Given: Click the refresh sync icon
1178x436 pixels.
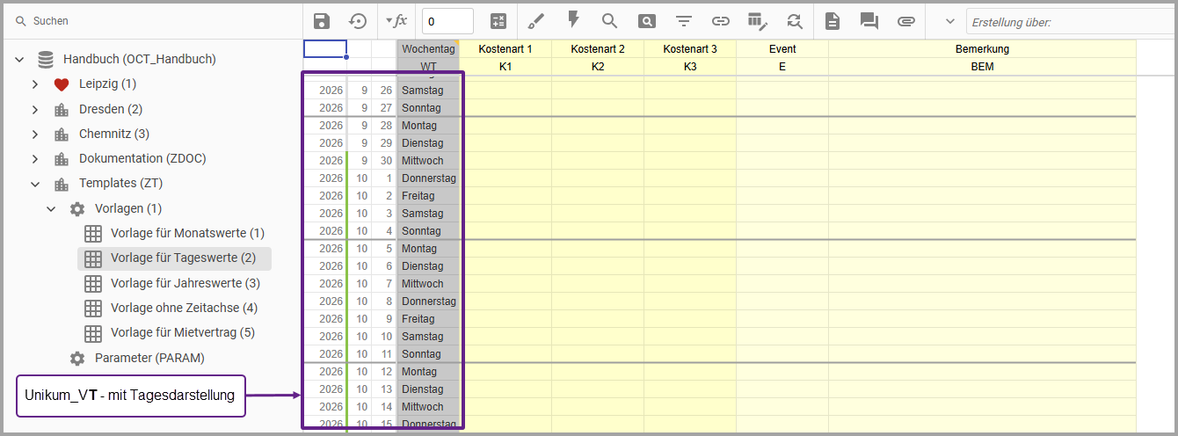Looking at the screenshot, I should pyautogui.click(x=795, y=21).
